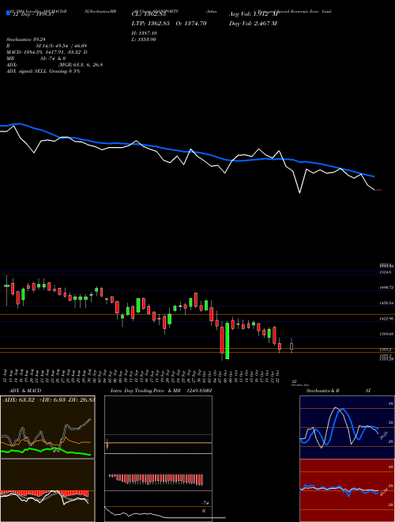Select the 'LTP: 1362.85' price text
395x522 pixels.
click(151, 23)
